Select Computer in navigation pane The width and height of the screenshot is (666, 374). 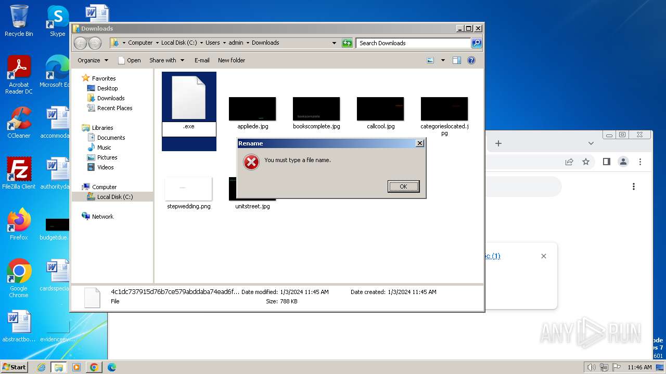104,187
